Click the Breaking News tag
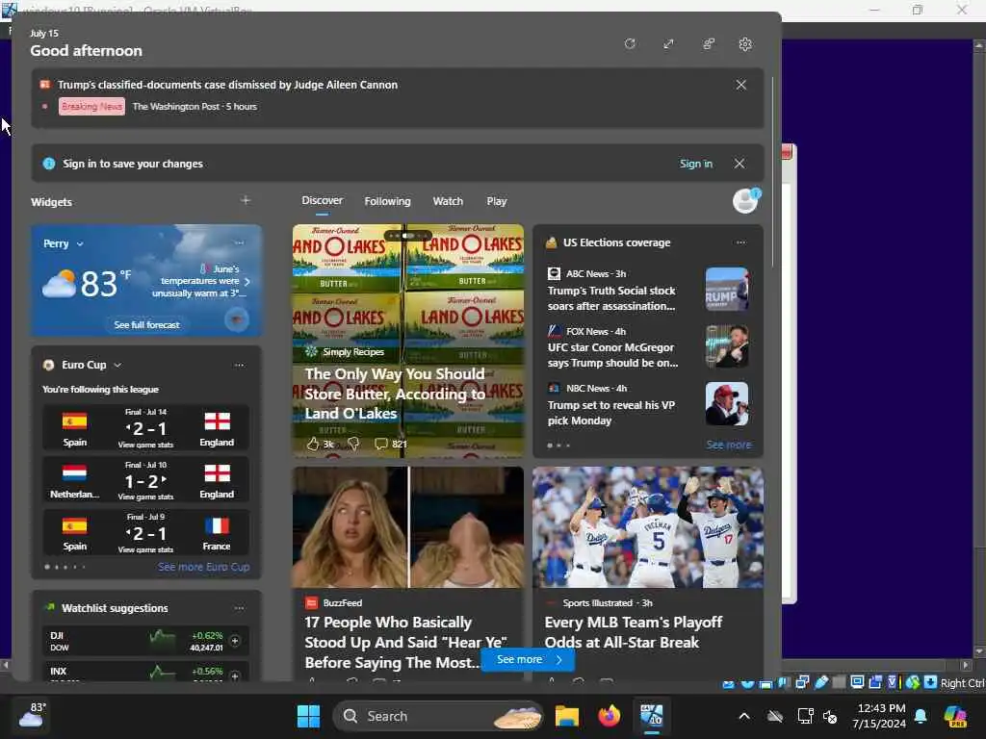Screen dimensions: 986x739 click(91, 107)
